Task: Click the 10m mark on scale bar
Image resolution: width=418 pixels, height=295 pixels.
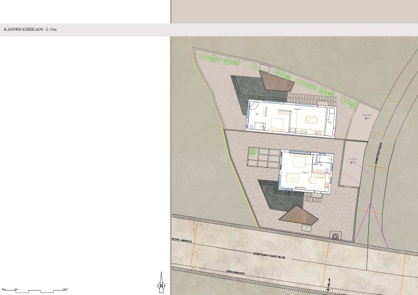Action: pos(65,289)
